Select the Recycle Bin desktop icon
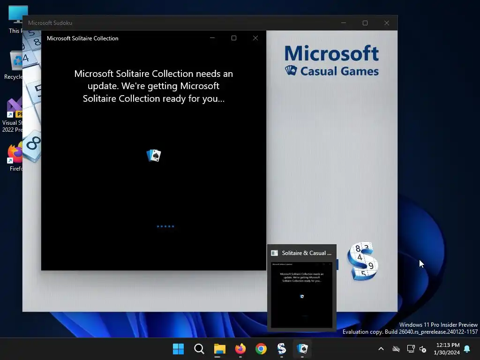The height and width of the screenshot is (360, 480). (x=14, y=65)
